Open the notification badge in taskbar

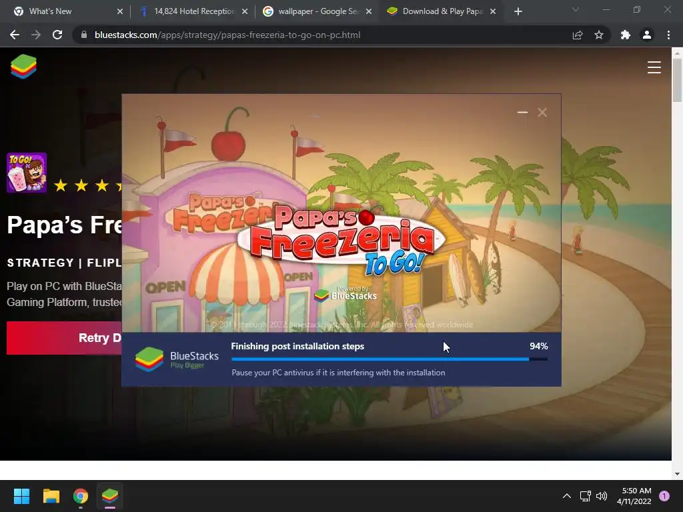[x=664, y=496]
